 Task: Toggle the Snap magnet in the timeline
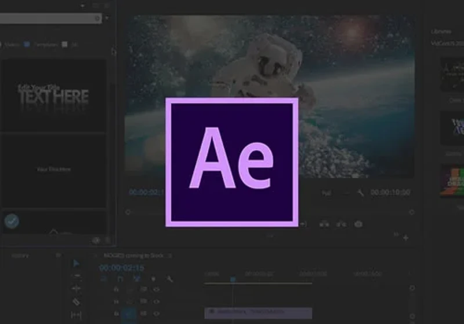[x=120, y=279]
